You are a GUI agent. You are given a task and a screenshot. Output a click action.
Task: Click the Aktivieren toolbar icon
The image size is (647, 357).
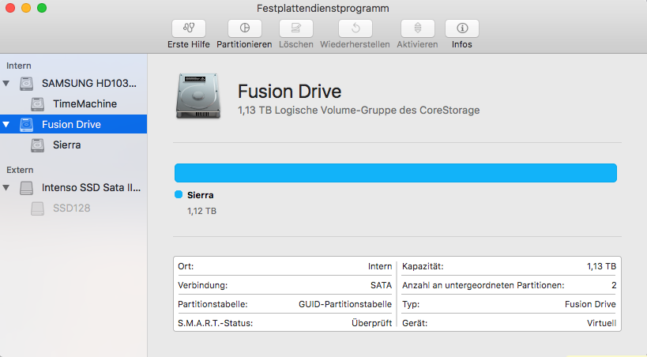pos(418,28)
